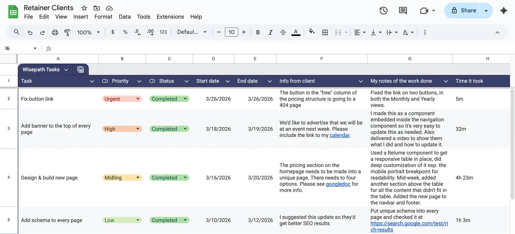The image size is (515, 234).
Task: Check the cloud save status icon
Action: click(x=109, y=8)
